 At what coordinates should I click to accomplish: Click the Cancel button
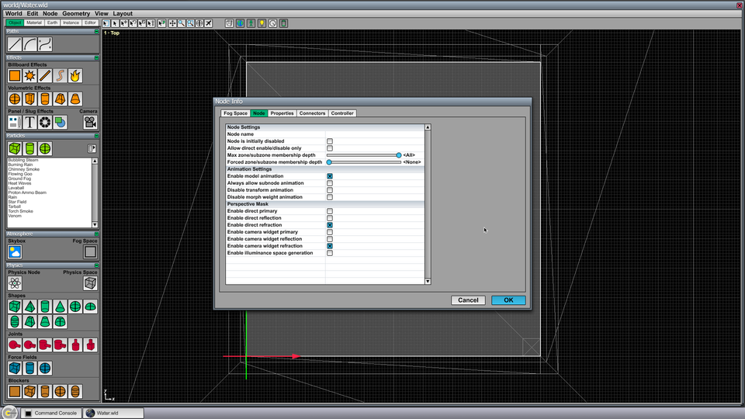click(x=468, y=300)
